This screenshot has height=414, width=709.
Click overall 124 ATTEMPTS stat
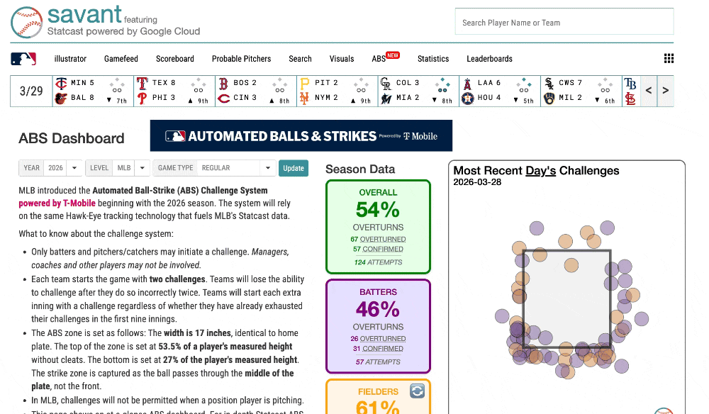point(378,262)
